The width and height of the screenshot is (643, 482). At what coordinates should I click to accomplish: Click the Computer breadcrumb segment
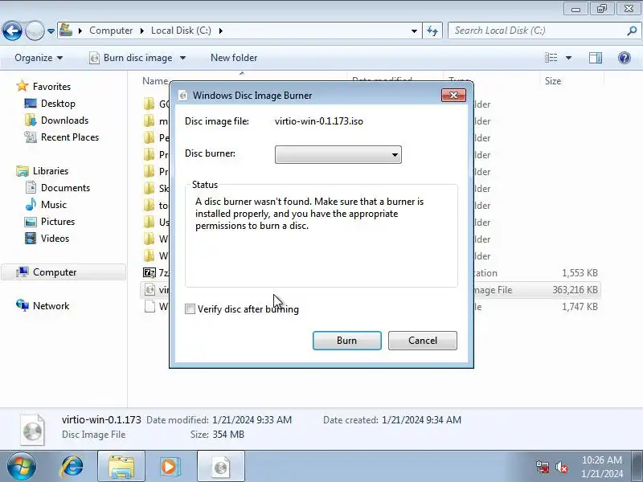111,31
